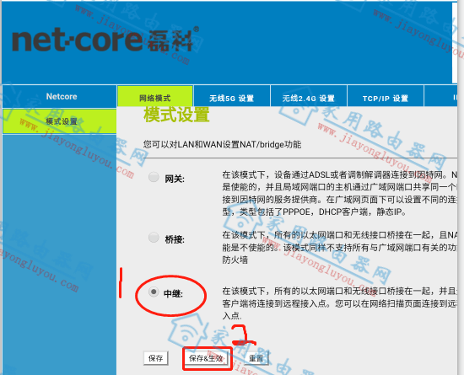Click the 桥接: label text

click(x=175, y=239)
